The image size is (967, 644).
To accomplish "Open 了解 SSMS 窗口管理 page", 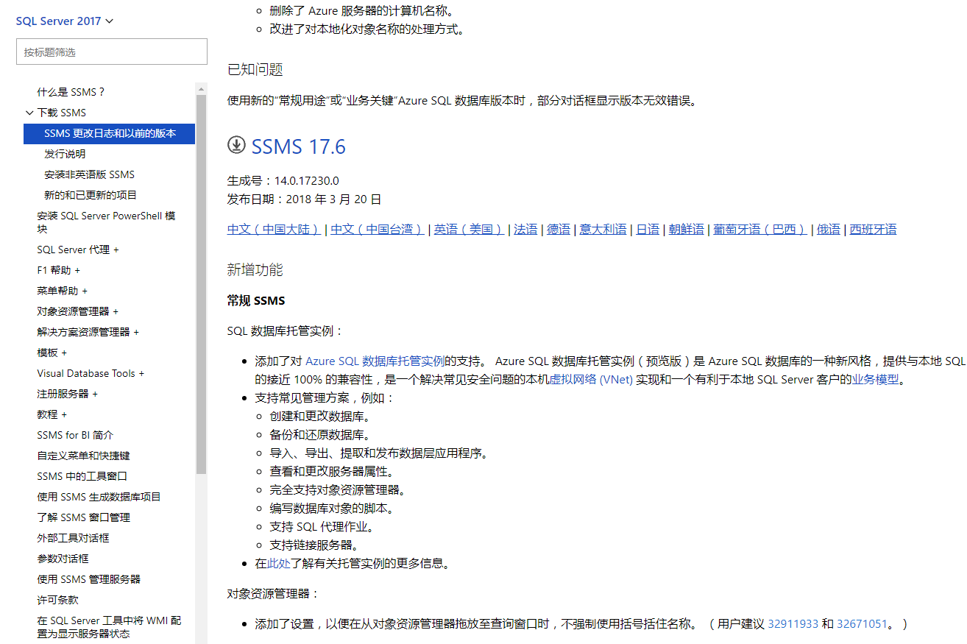I will (x=83, y=517).
